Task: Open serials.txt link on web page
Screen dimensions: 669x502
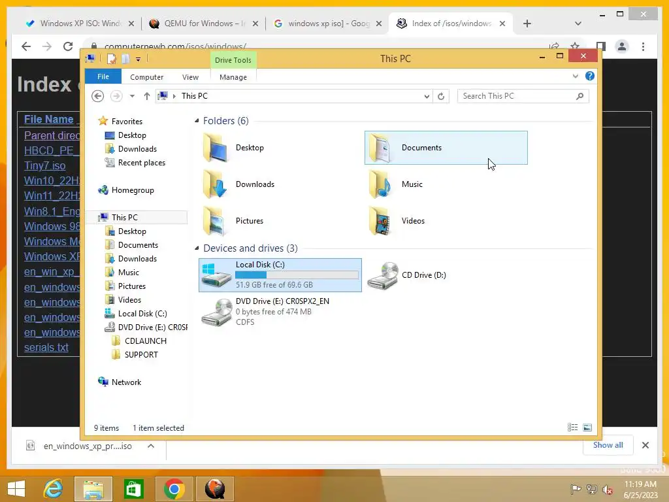Action: pos(46,348)
